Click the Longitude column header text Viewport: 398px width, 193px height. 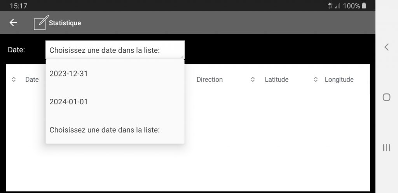click(339, 79)
